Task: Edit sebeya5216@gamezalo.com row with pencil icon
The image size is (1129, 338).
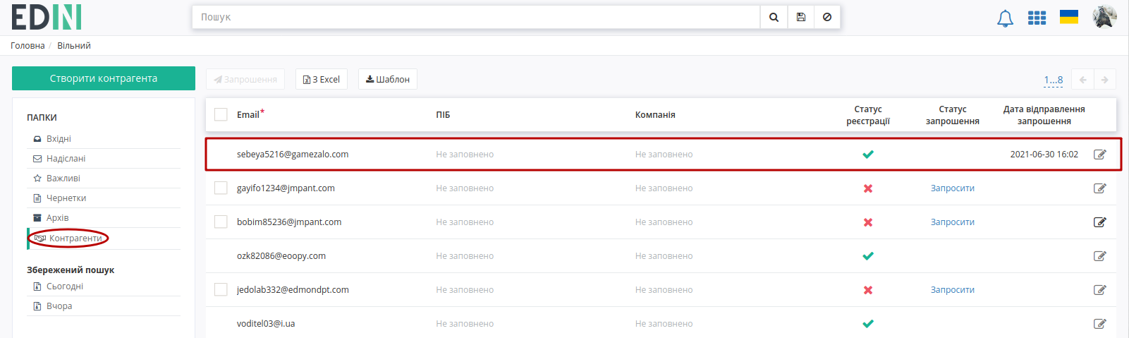Action: [x=1099, y=155]
